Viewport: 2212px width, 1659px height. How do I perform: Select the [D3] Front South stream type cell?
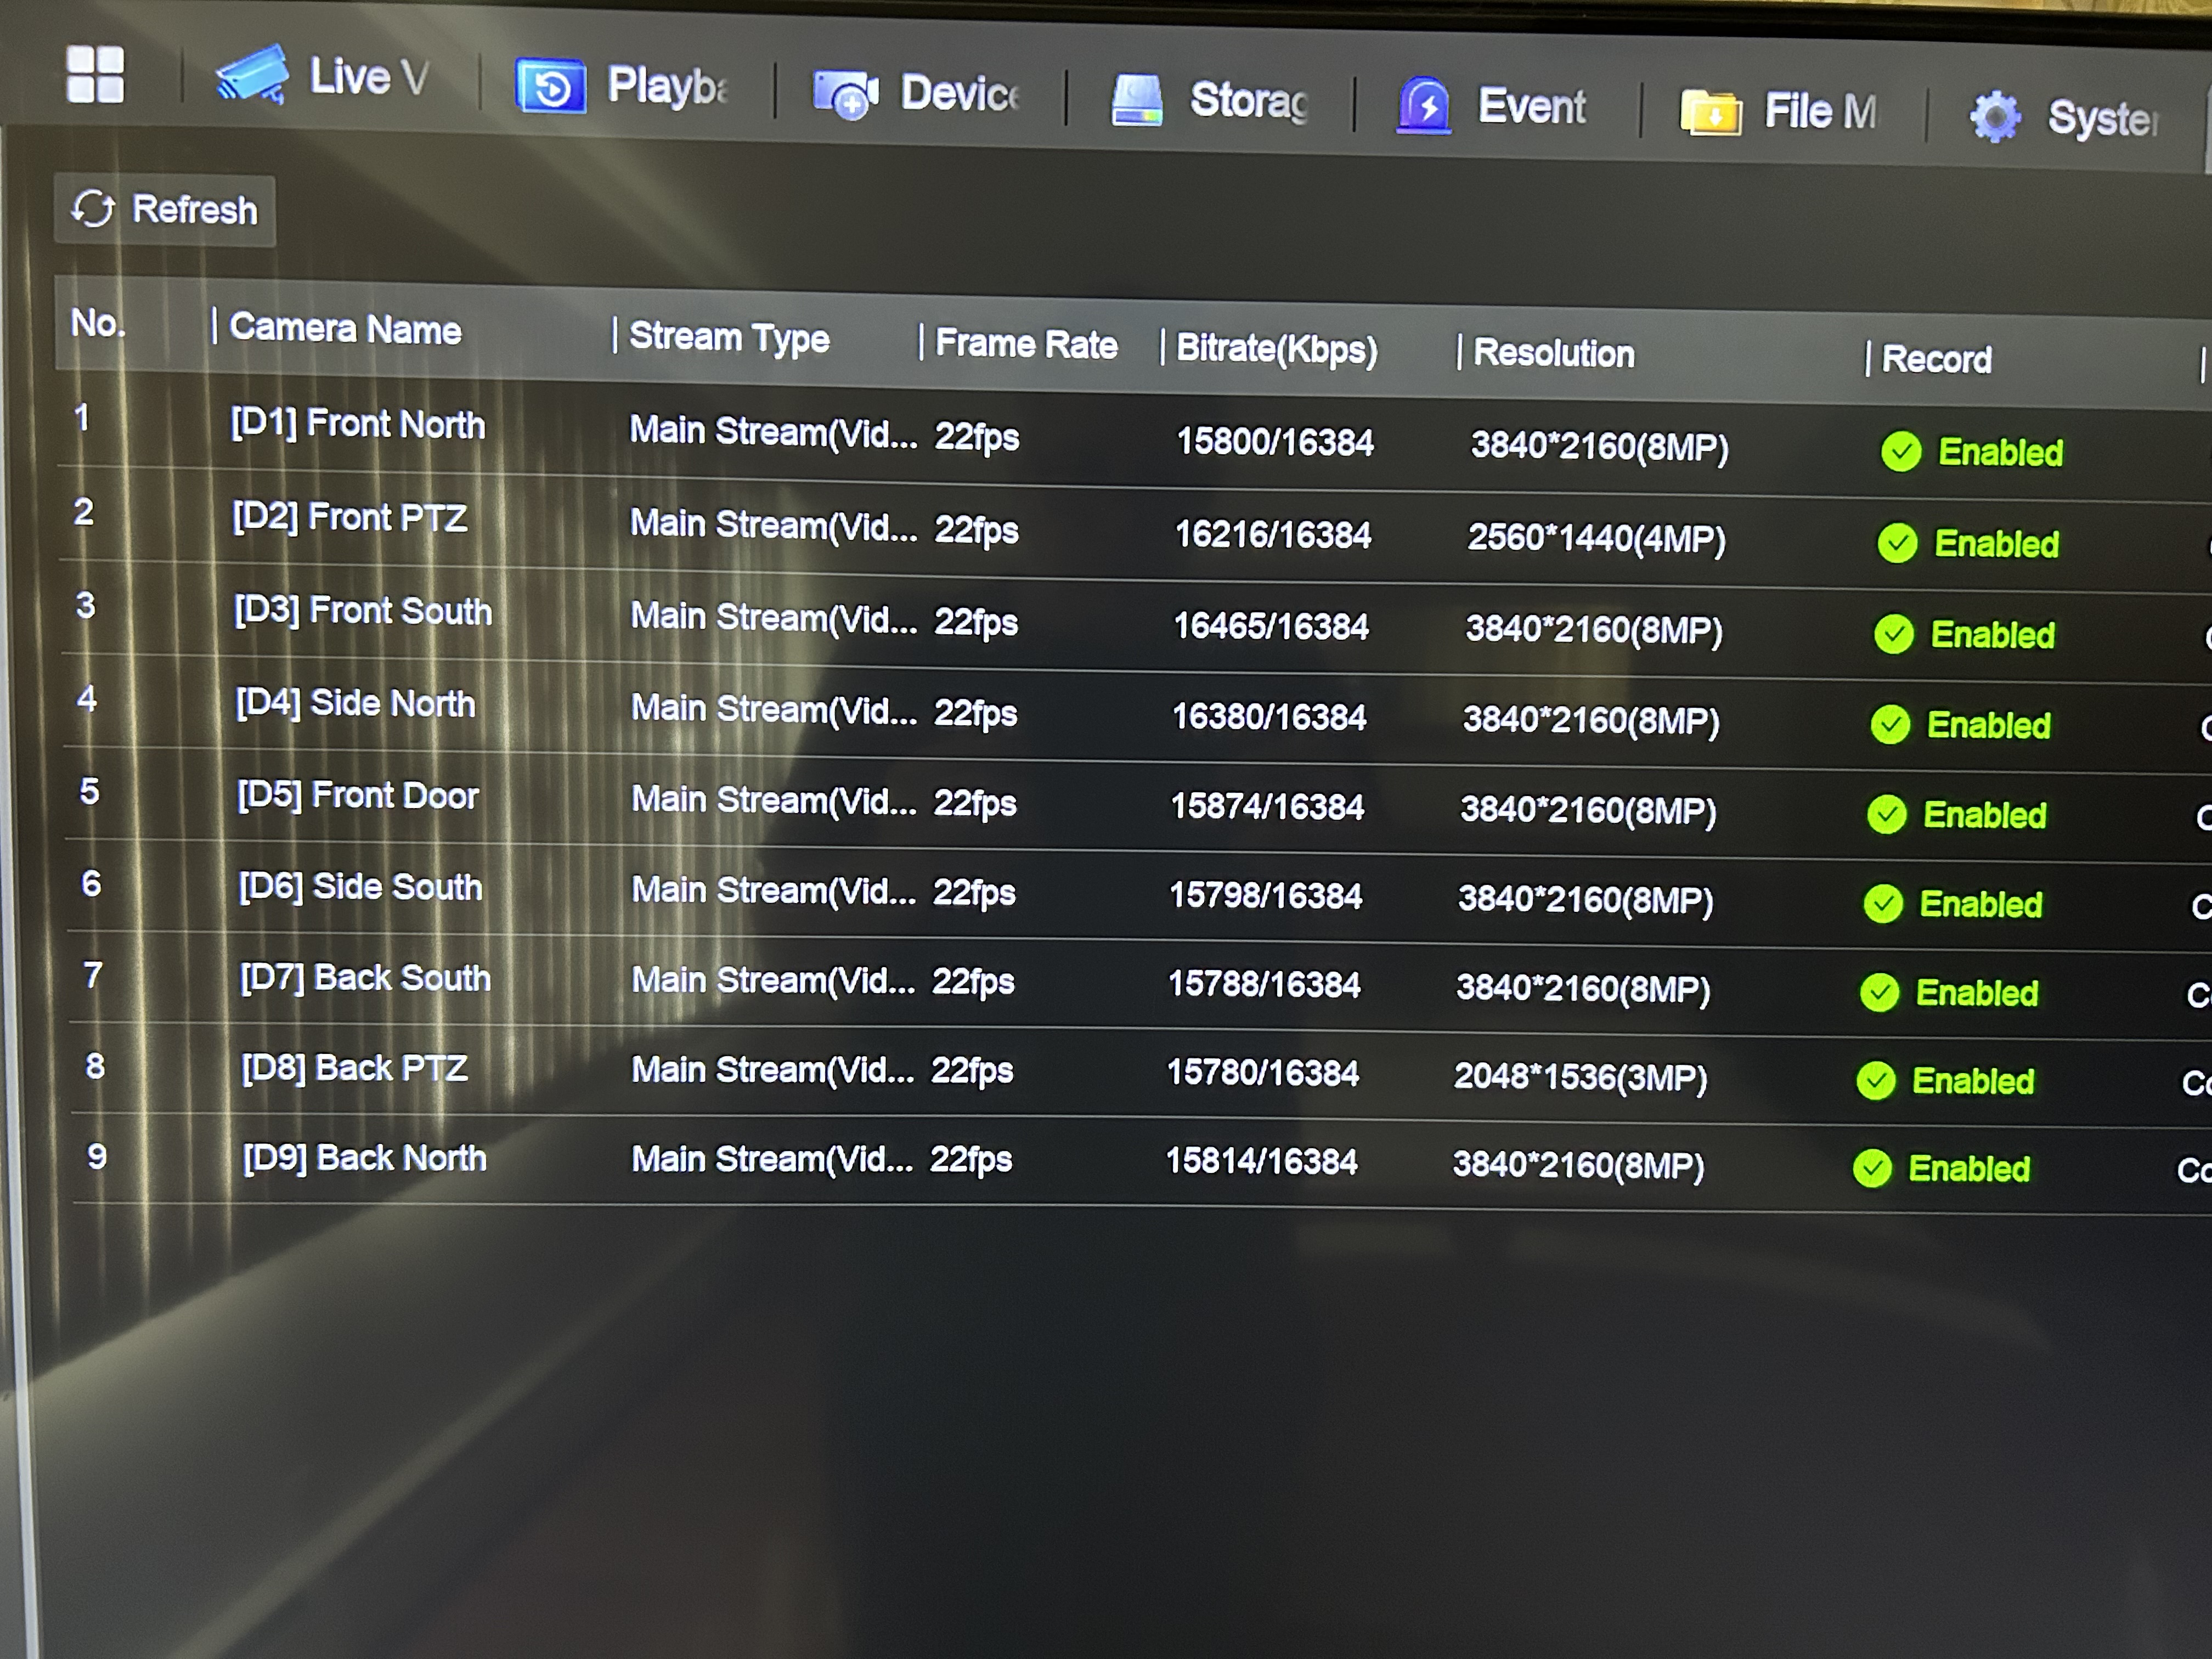click(772, 618)
